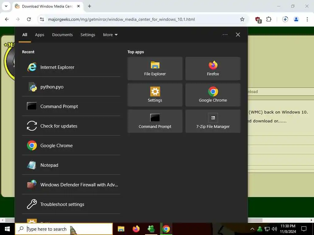Expand the More search filter dropdown
Image resolution: width=314 pixels, height=235 pixels.
tap(110, 35)
